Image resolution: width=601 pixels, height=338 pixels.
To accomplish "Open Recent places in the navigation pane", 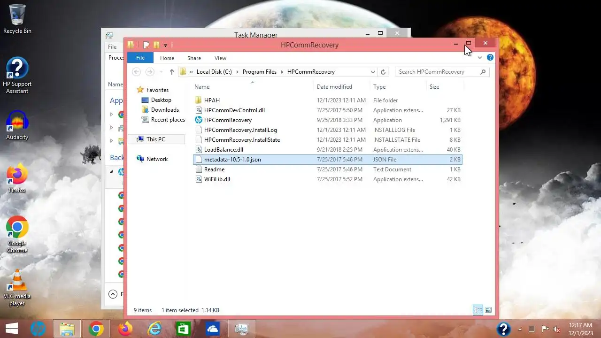I will (x=168, y=120).
